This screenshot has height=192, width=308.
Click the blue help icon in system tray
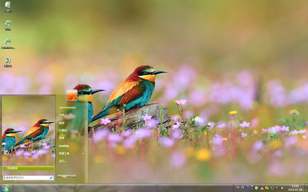point(247,187)
